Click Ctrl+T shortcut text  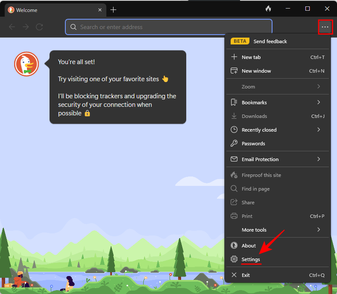[317, 57]
